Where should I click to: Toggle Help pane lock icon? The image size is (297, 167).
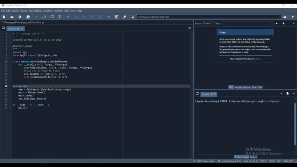click(284, 24)
